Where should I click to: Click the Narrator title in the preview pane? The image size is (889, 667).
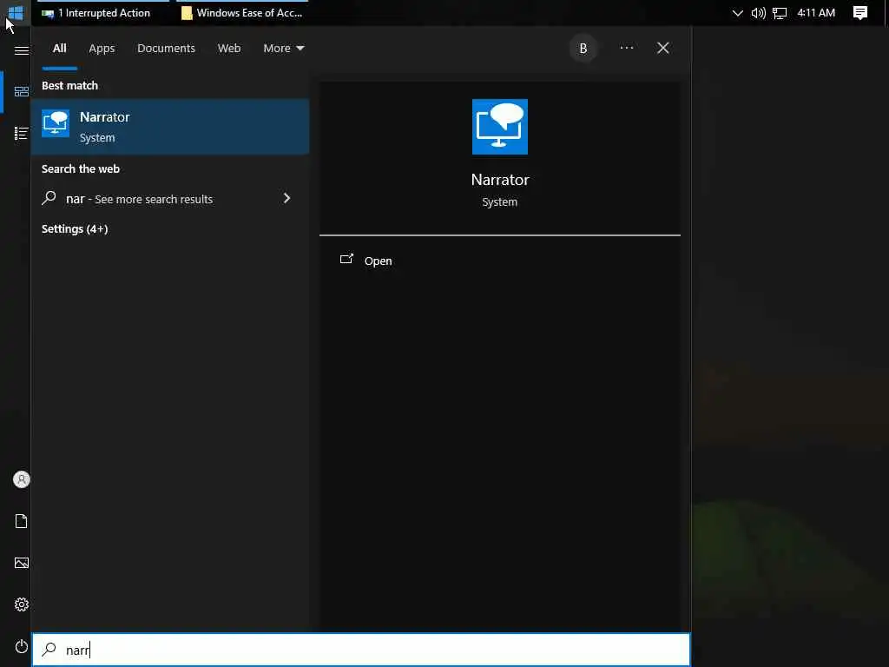(x=499, y=179)
